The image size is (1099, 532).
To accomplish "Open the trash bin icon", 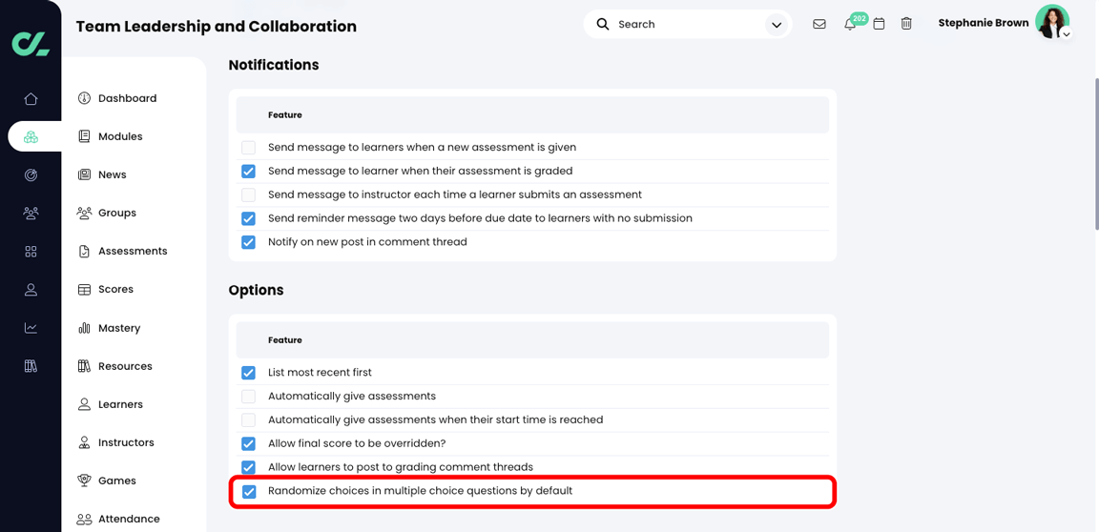I will pos(906,24).
